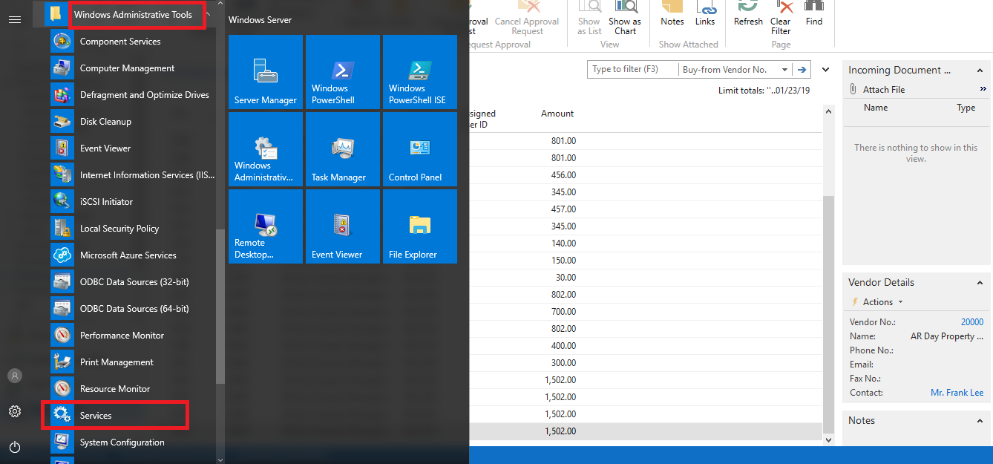Open the user account icon in Start

coord(15,376)
